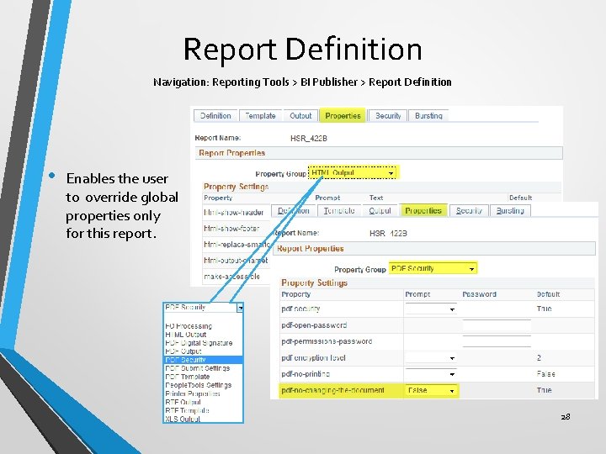This screenshot has width=606, height=454.
Task: Click the pdf-encryption-level property name
Action: (313, 358)
